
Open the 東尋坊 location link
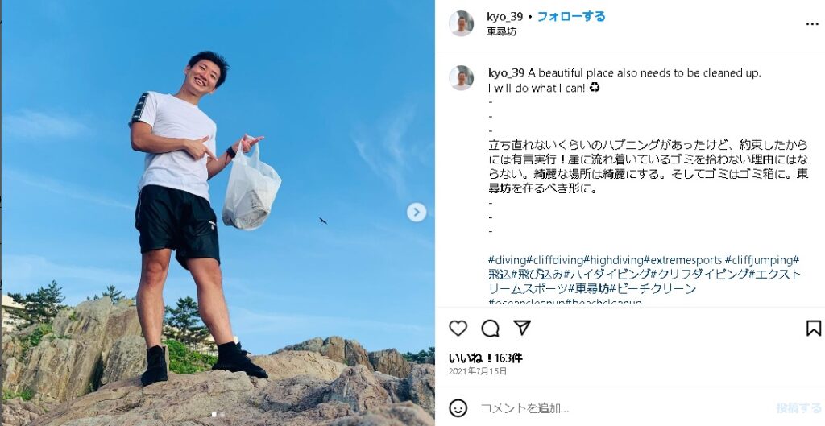[501, 31]
